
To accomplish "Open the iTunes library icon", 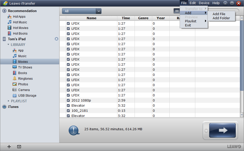I will pyautogui.click(x=4, y=107).
